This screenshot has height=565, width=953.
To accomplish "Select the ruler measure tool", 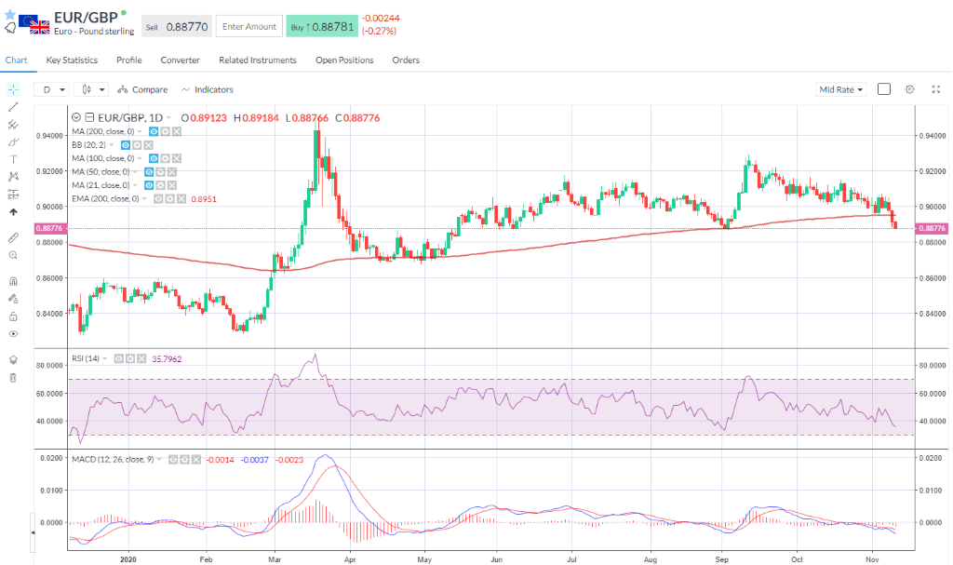I will click(13, 237).
